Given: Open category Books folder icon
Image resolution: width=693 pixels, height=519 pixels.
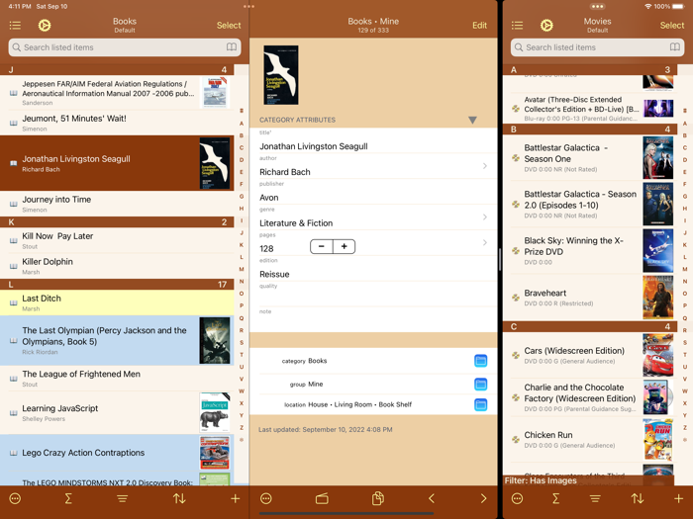Looking at the screenshot, I should 480,361.
